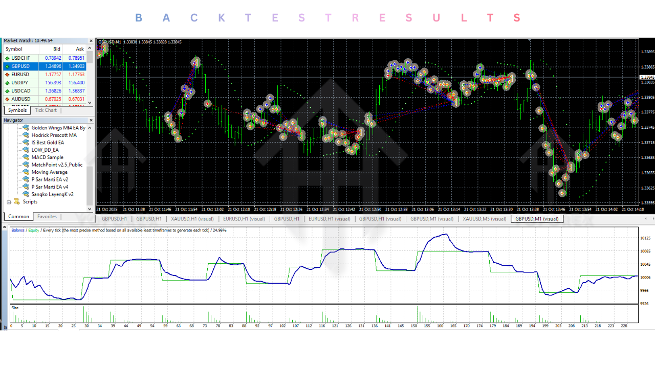The width and height of the screenshot is (655, 368).
Task: Click the Moving Average expert advisor icon
Action: (26, 172)
